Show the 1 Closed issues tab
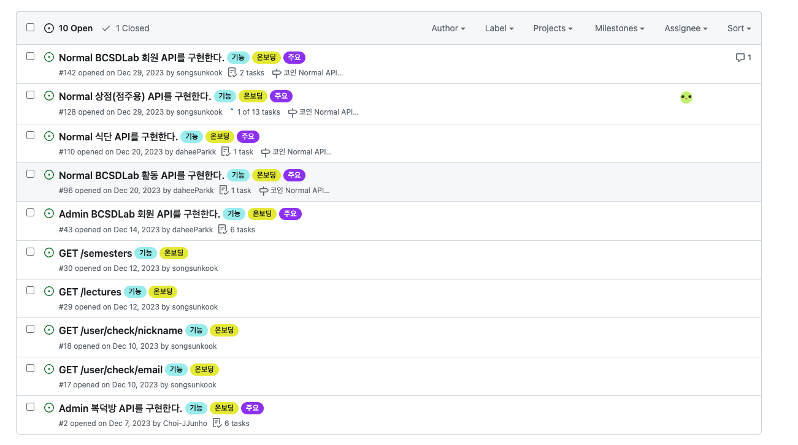The height and width of the screenshot is (445, 798). [126, 28]
